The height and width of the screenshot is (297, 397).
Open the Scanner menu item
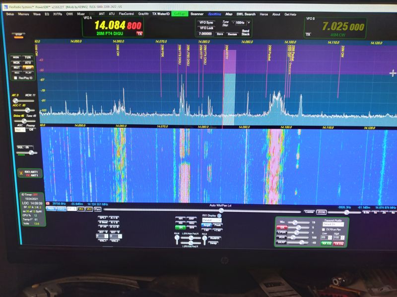tap(197, 14)
